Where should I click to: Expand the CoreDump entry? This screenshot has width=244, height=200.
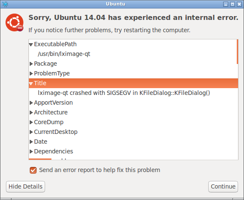(31, 122)
